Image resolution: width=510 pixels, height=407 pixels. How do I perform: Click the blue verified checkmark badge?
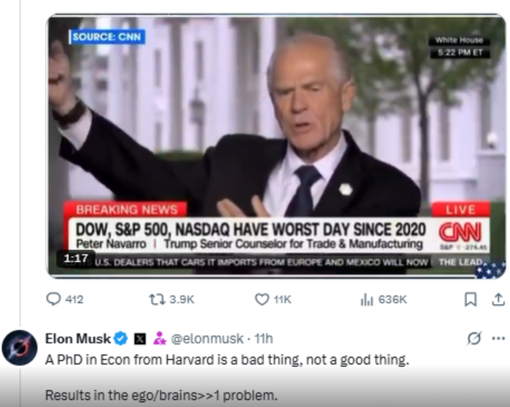pos(121,338)
